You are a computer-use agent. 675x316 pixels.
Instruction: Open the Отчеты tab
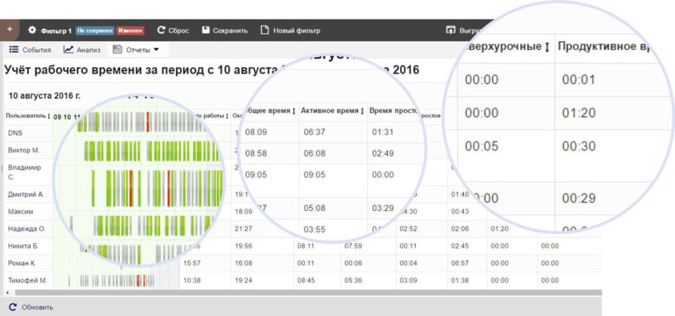tap(136, 49)
